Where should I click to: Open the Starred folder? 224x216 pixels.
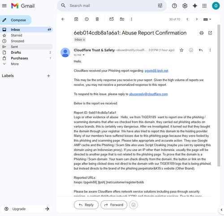coord(26,35)
